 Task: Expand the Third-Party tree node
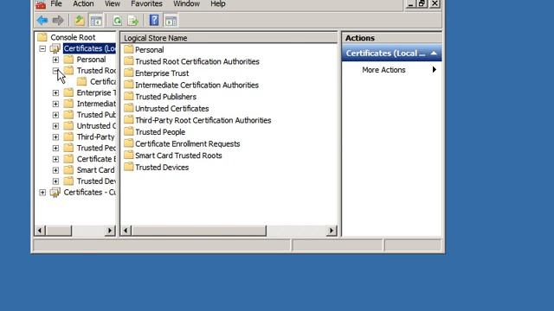tap(55, 136)
